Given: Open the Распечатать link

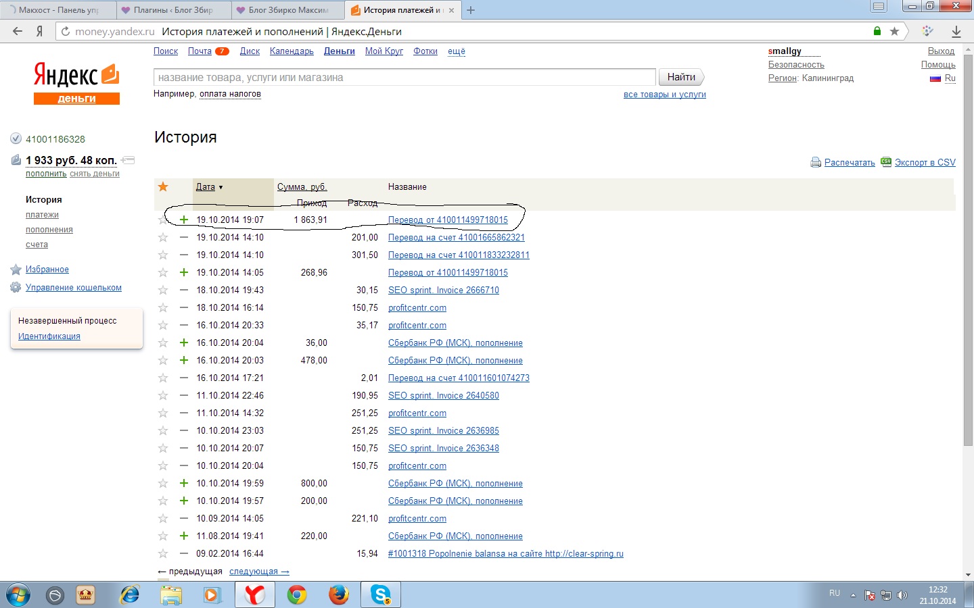Looking at the screenshot, I should (x=850, y=163).
